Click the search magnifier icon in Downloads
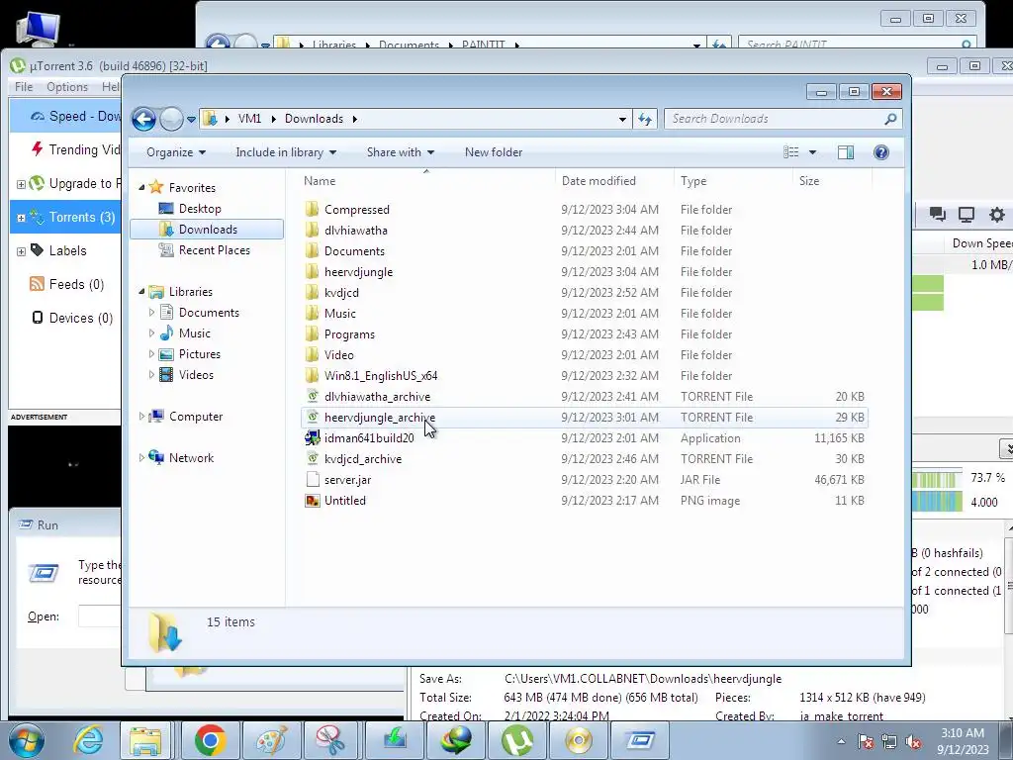The image size is (1013, 760). (x=891, y=119)
